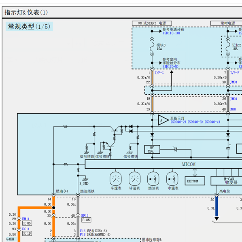
Task: Open F16 (配备EURO 6) connector link
Action: [93, 231]
